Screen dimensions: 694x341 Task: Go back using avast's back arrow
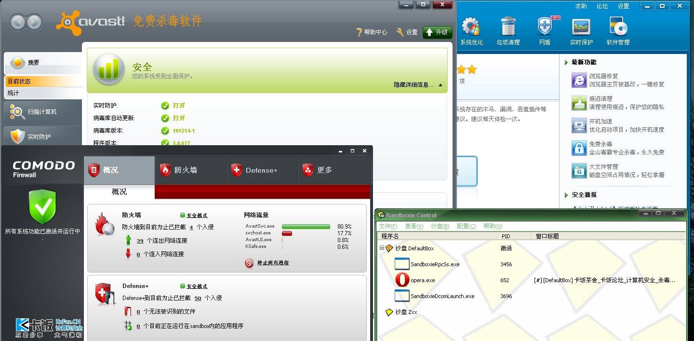point(18,22)
